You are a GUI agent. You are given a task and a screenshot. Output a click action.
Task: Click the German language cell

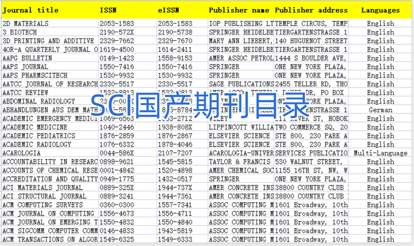point(380,110)
